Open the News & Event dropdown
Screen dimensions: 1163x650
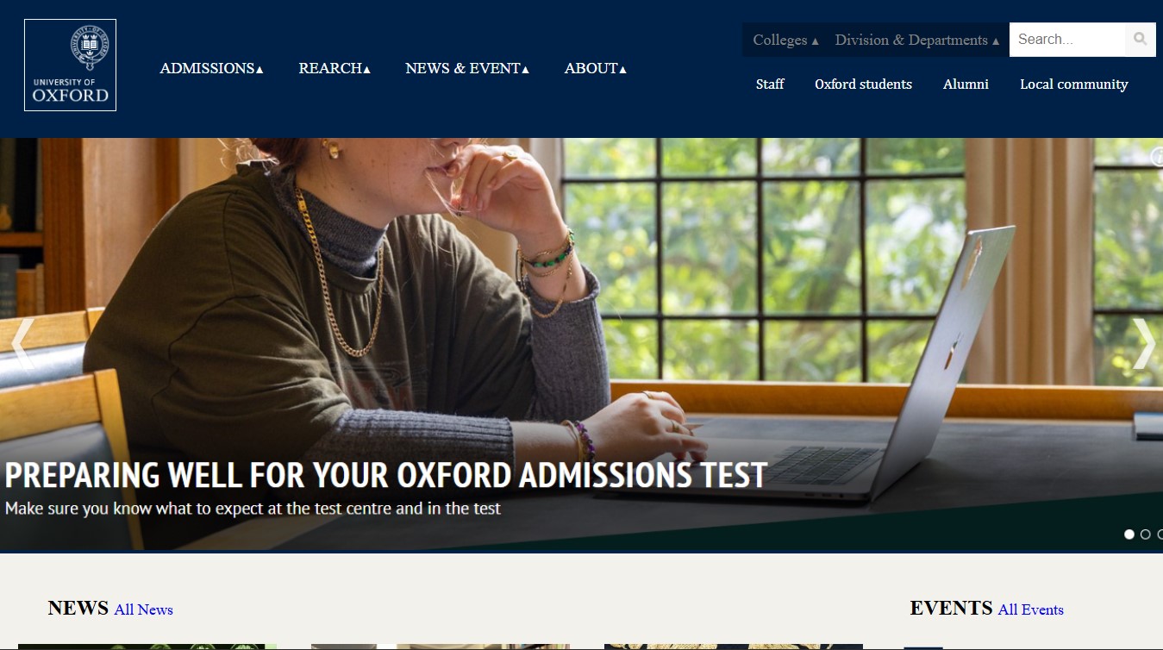point(467,68)
